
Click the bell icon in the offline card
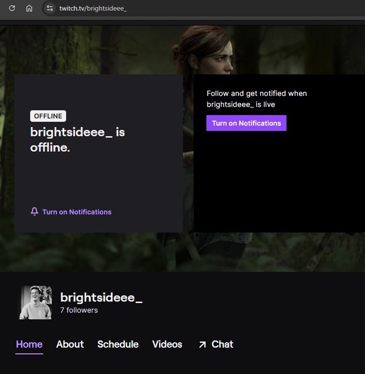[x=34, y=211]
